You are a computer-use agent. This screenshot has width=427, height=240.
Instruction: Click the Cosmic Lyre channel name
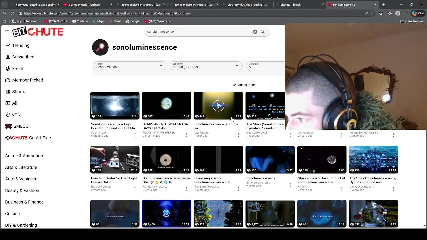tap(99, 133)
